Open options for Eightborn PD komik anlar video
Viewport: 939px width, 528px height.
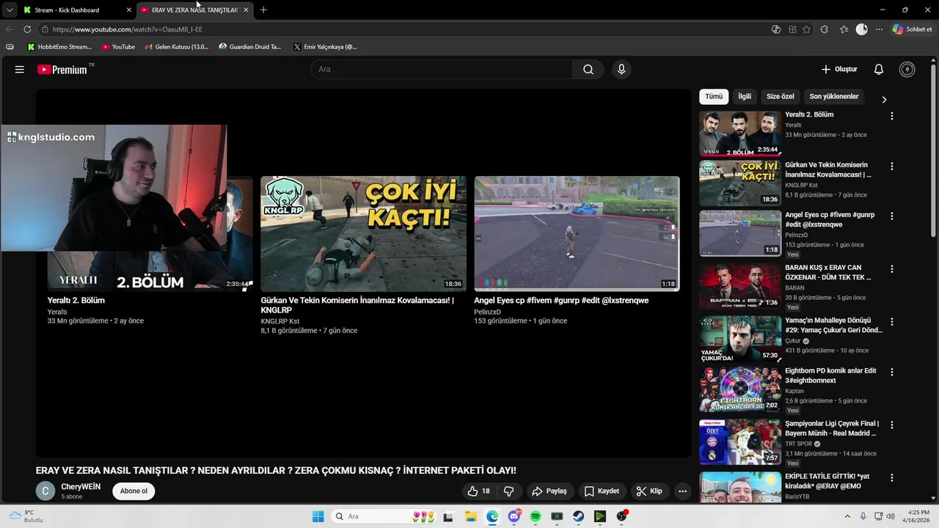tap(892, 373)
